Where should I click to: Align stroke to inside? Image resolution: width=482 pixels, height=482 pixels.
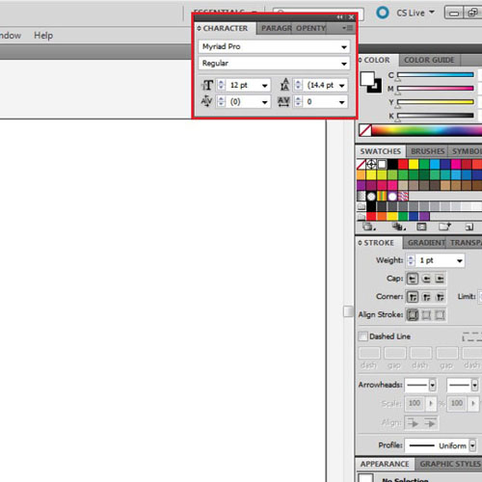point(426,314)
